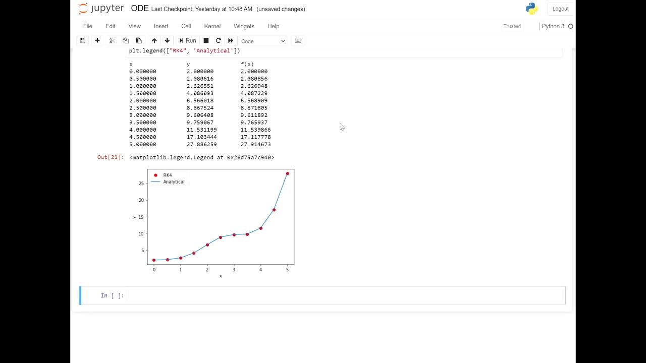Open the cell type Code dropdown
The height and width of the screenshot is (363, 646).
(x=263, y=41)
